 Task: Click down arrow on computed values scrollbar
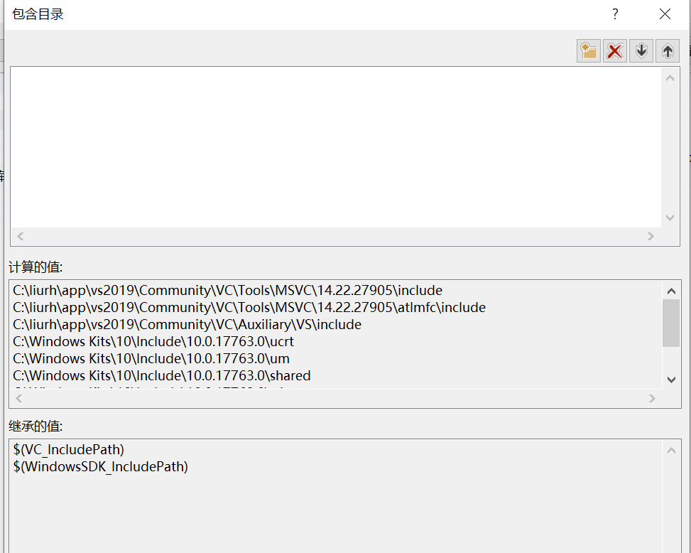(x=670, y=380)
